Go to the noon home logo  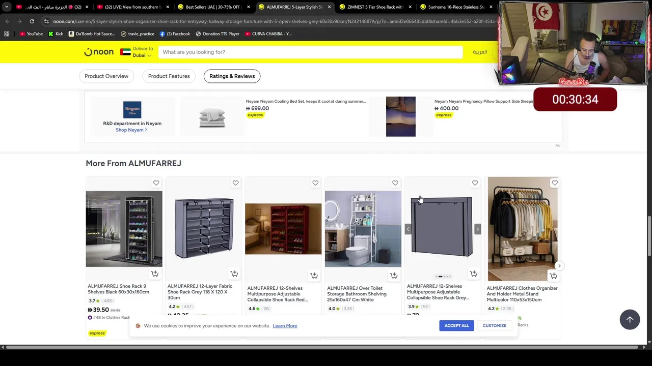(99, 52)
